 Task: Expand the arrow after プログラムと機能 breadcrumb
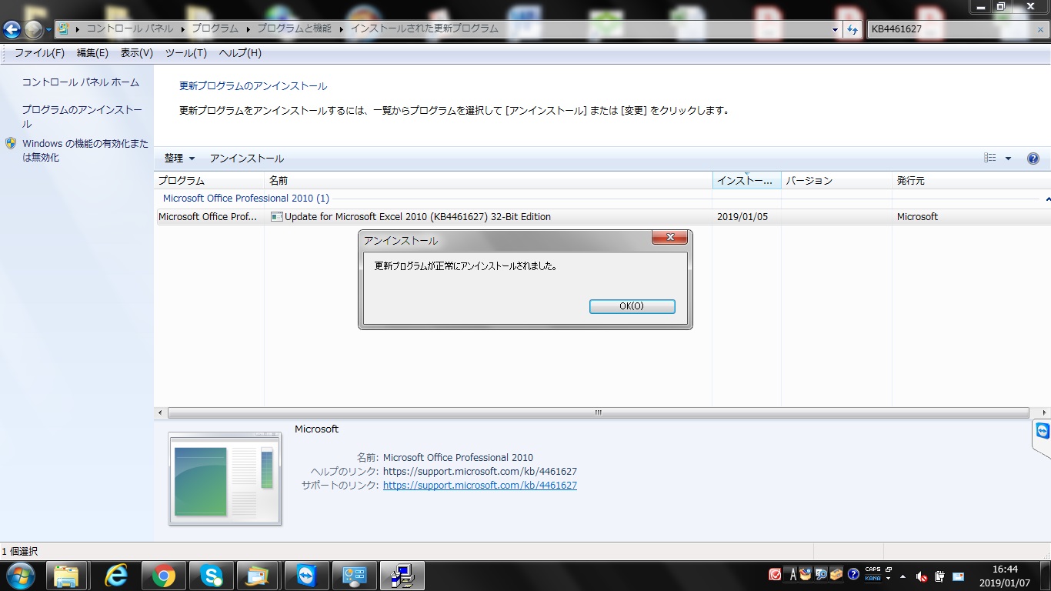342,28
